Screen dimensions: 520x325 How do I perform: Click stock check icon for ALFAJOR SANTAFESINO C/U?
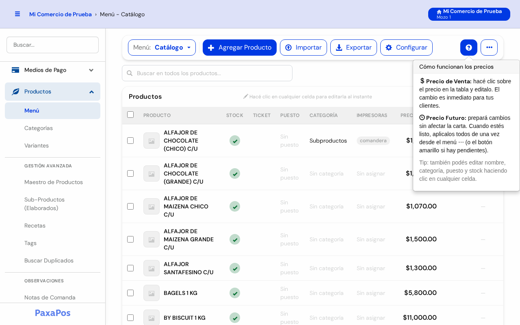235,268
